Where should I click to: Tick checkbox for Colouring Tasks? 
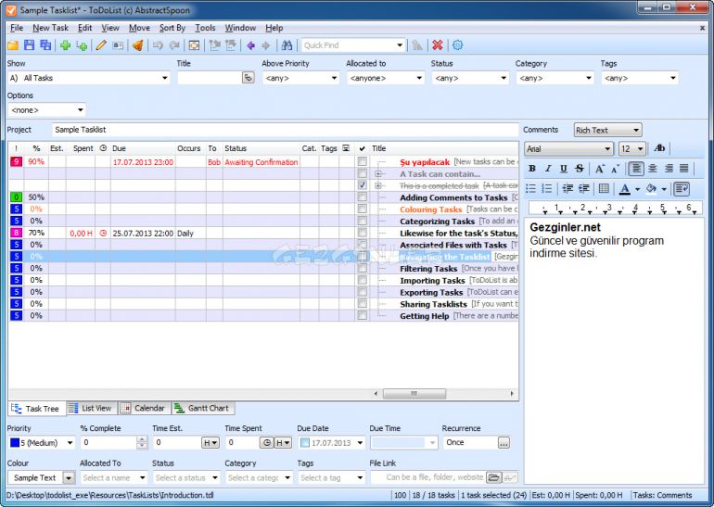coord(362,209)
